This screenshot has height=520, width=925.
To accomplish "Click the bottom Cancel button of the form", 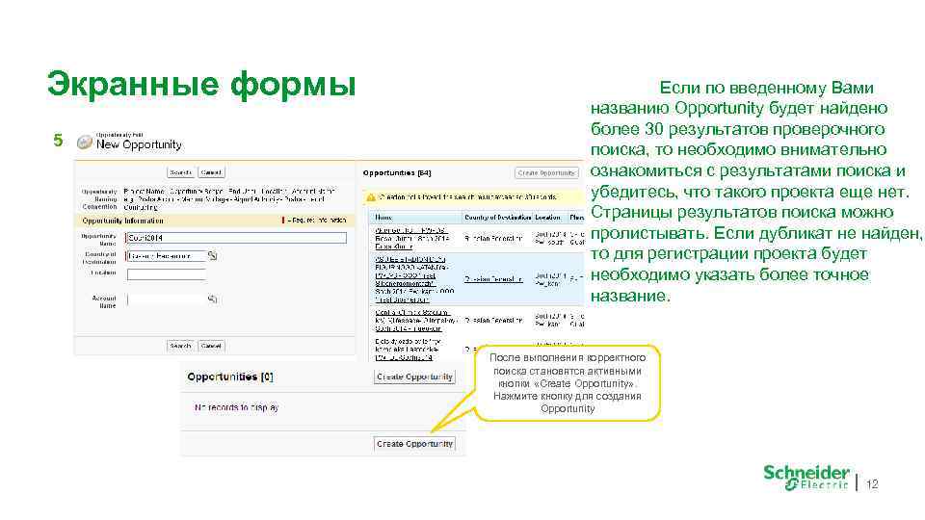I will [211, 346].
